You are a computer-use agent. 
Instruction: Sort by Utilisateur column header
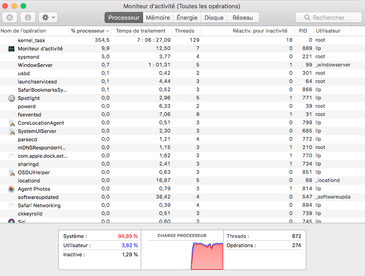point(333,31)
